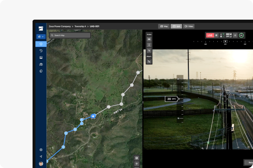Click the crop region Action icon
The image size is (253, 168).
[x=149, y=50]
